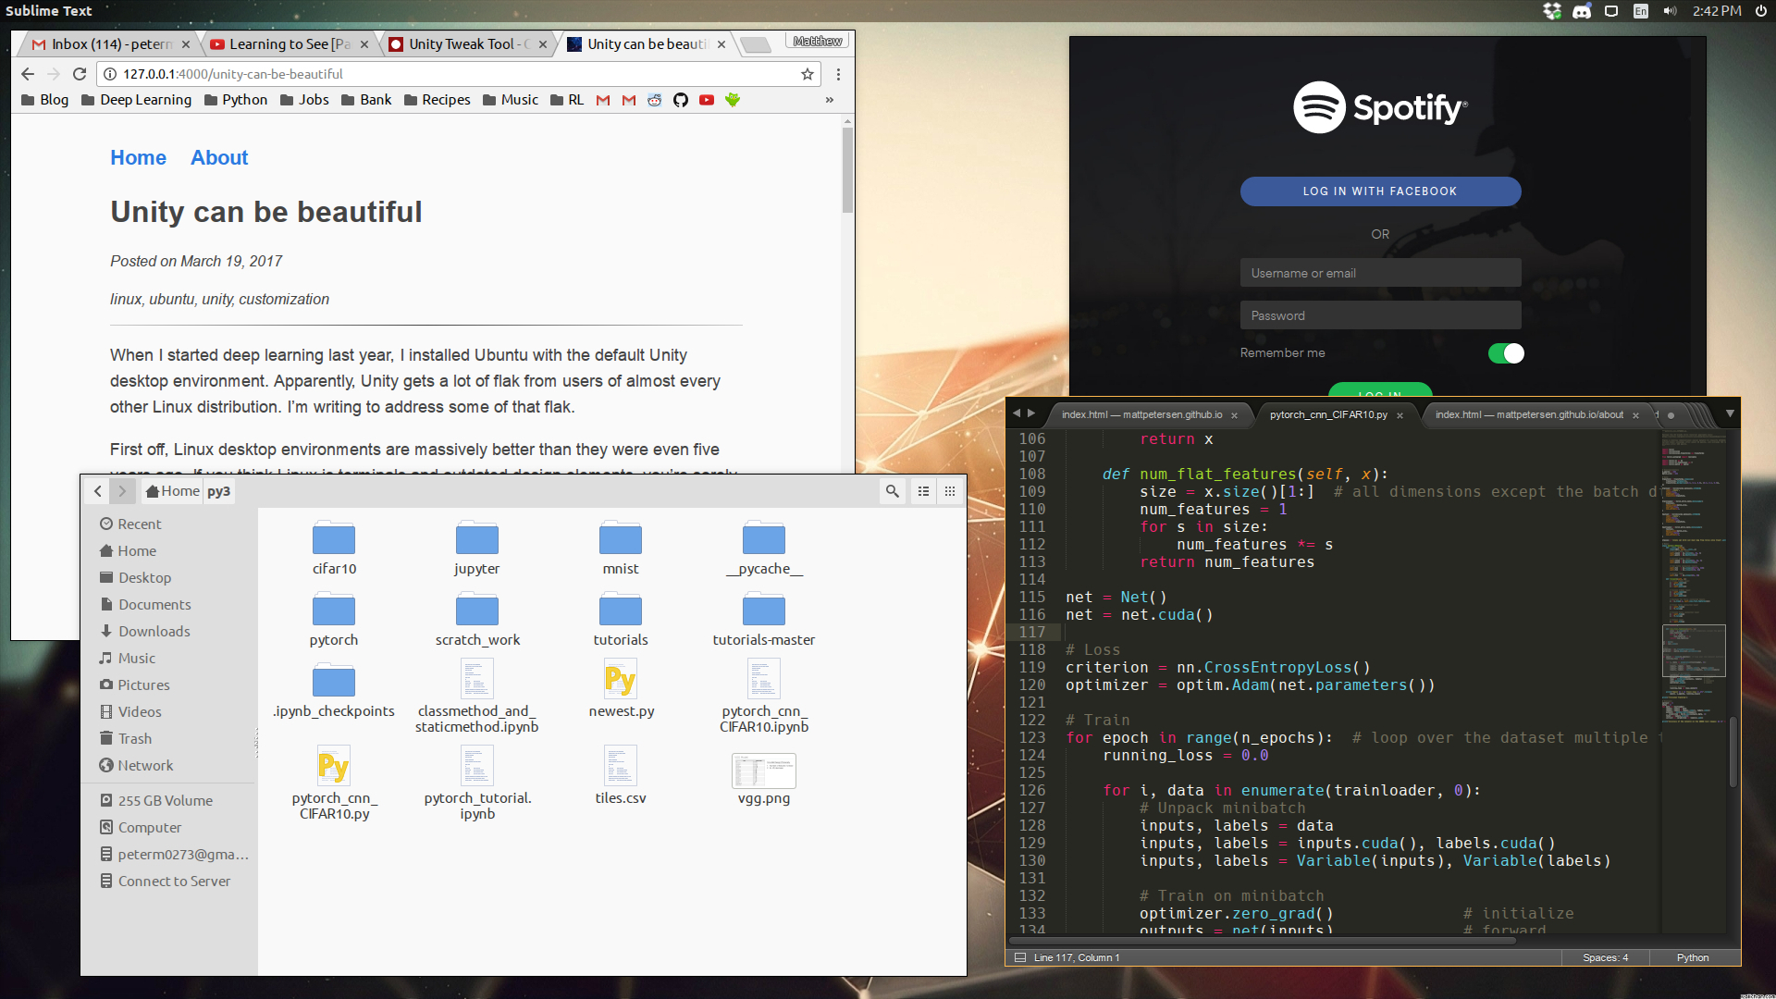Click LOG IN WITH FACEBOOK button
This screenshot has height=999, width=1776.
click(1379, 191)
